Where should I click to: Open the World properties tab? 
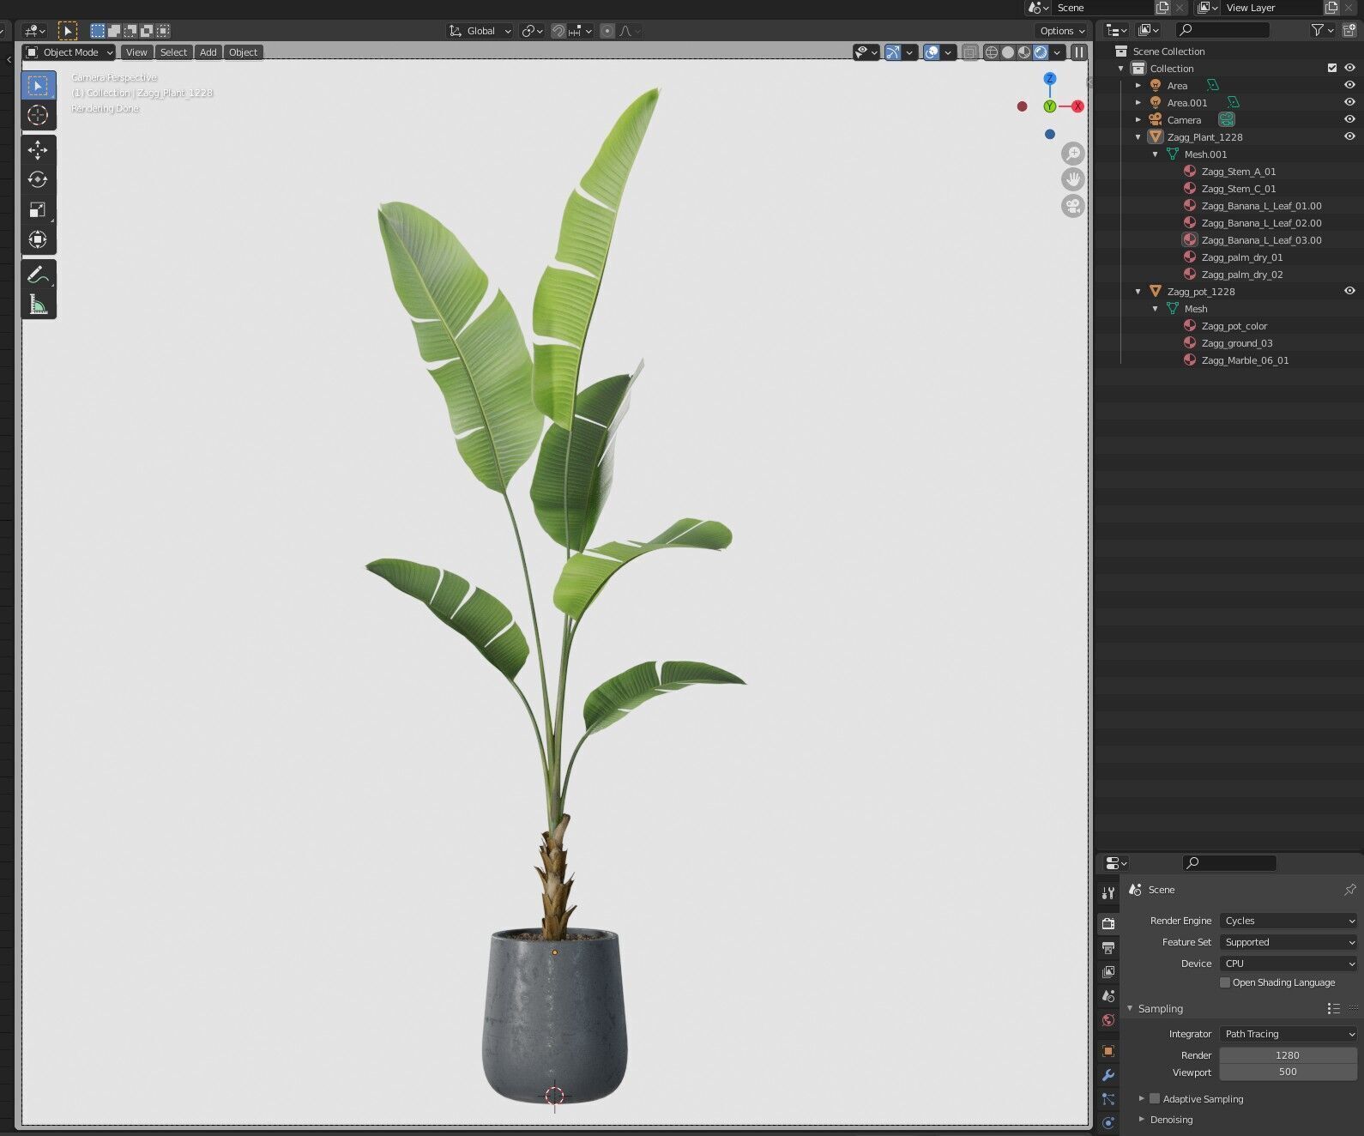tap(1108, 1020)
